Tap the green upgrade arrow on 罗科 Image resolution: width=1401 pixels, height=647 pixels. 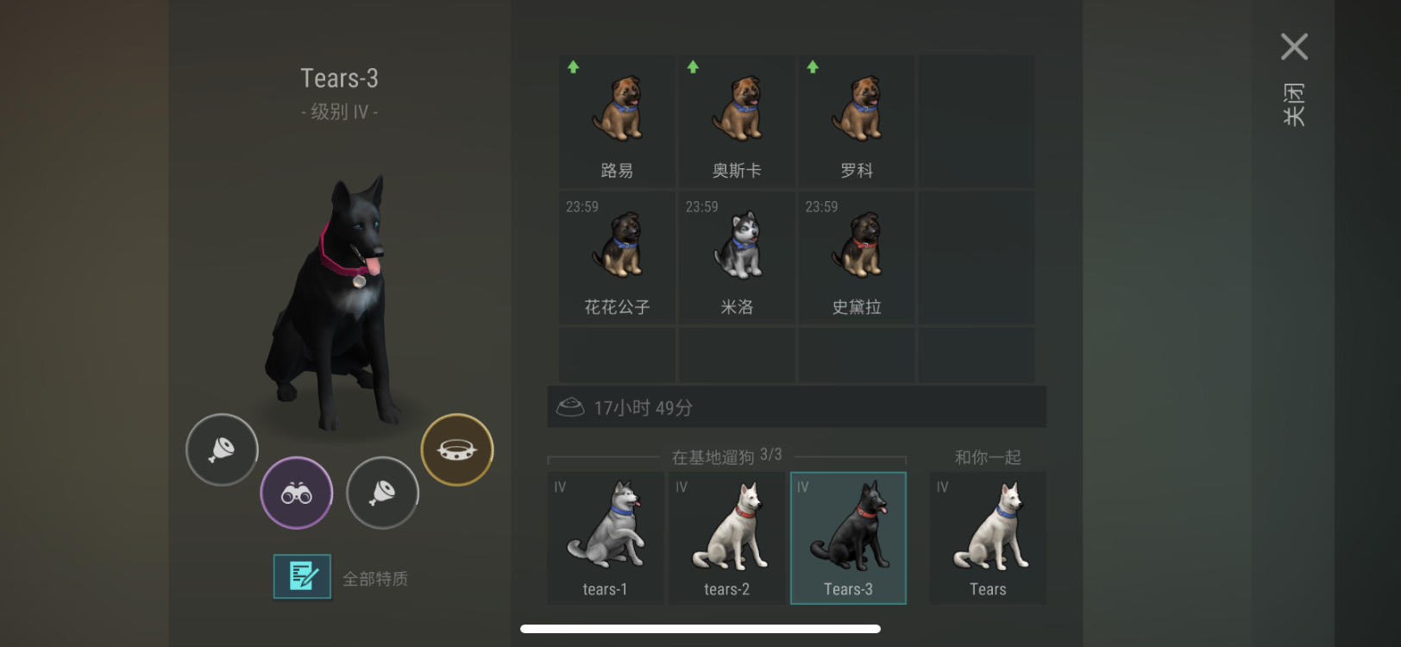click(813, 67)
